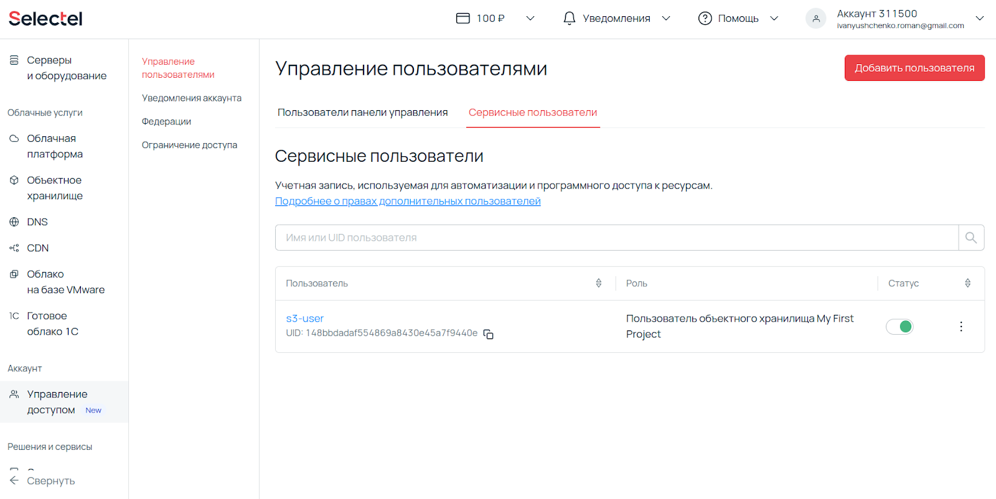The height and width of the screenshot is (499, 996).
Task: Open the CDN sidebar label
Action: [38, 248]
